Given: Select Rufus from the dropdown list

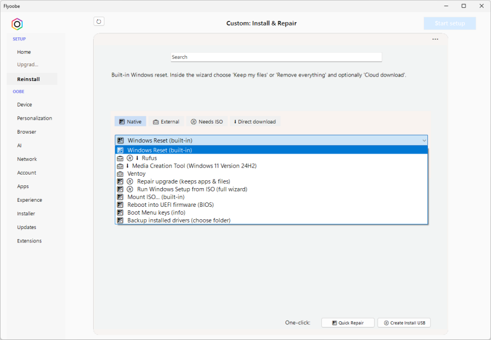Looking at the screenshot, I should point(149,158).
